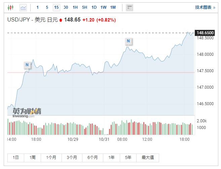Click the 148.6500 current price label

click(205, 33)
